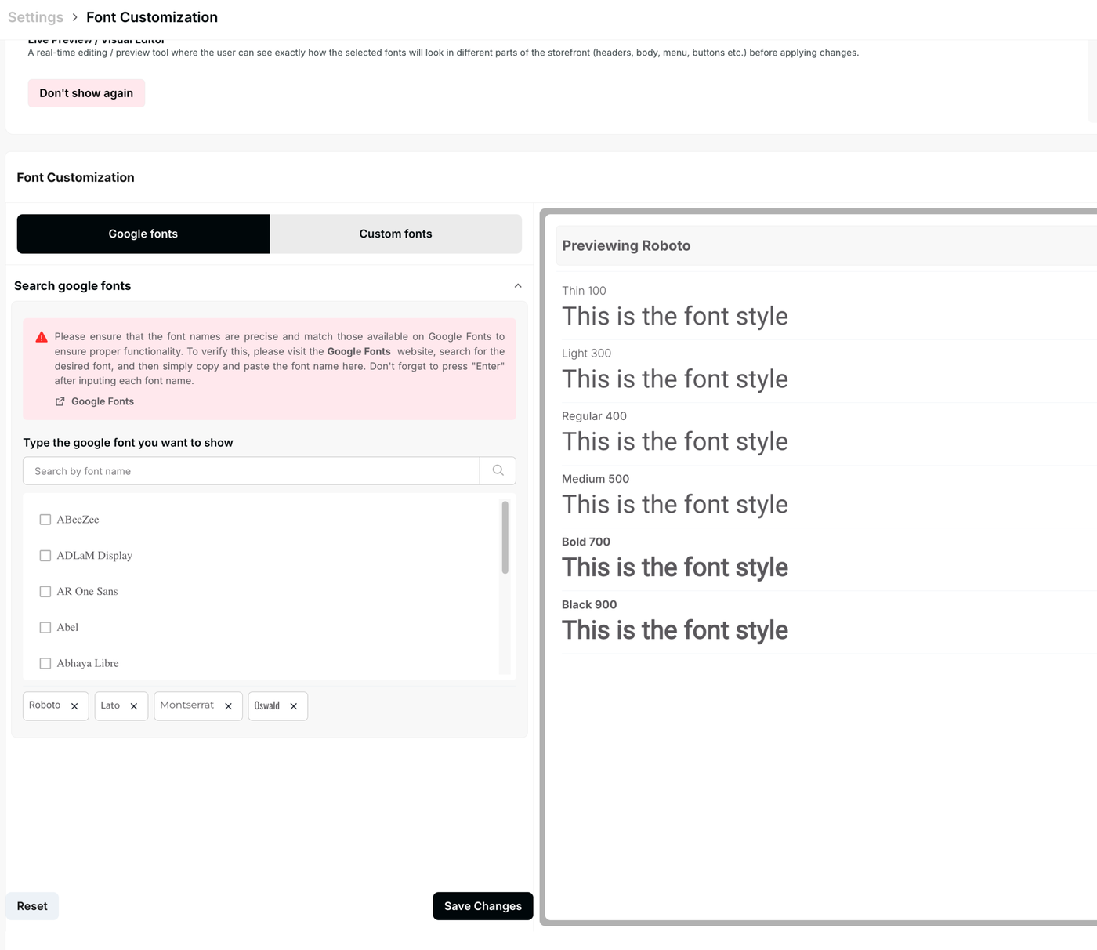Image resolution: width=1097 pixels, height=950 pixels.
Task: Click the Save Changes button
Action: coord(483,906)
